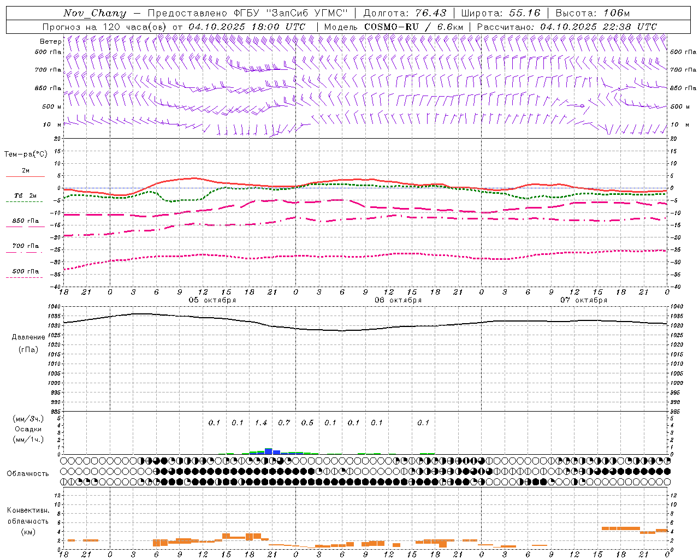Click the "Конвективн." convective cloud label

tap(28, 510)
